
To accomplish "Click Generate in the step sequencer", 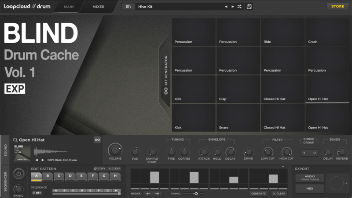I will click(x=258, y=194).
